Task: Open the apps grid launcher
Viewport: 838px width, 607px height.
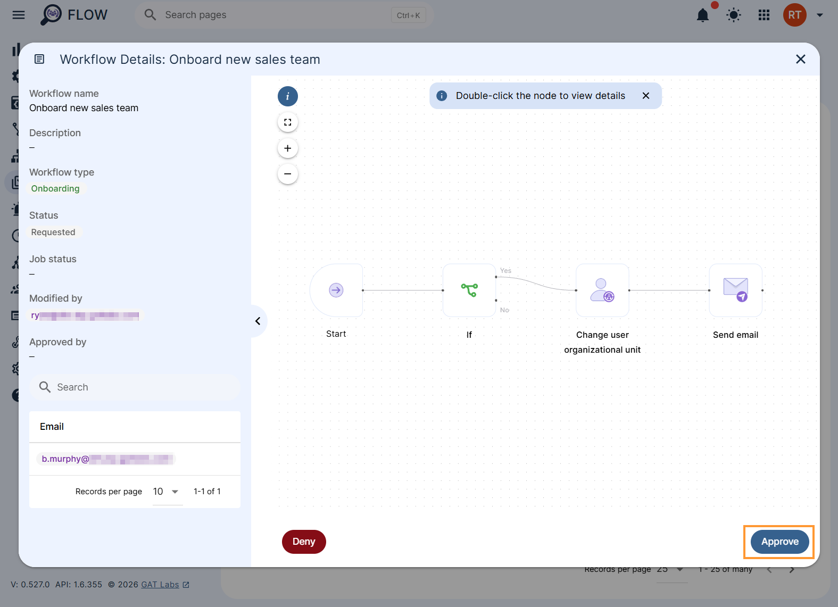Action: tap(764, 15)
